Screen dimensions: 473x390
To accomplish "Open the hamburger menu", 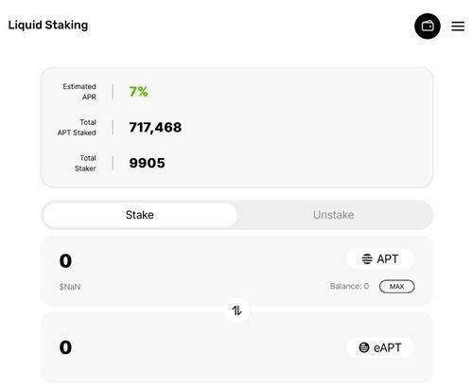I will click(x=458, y=27).
